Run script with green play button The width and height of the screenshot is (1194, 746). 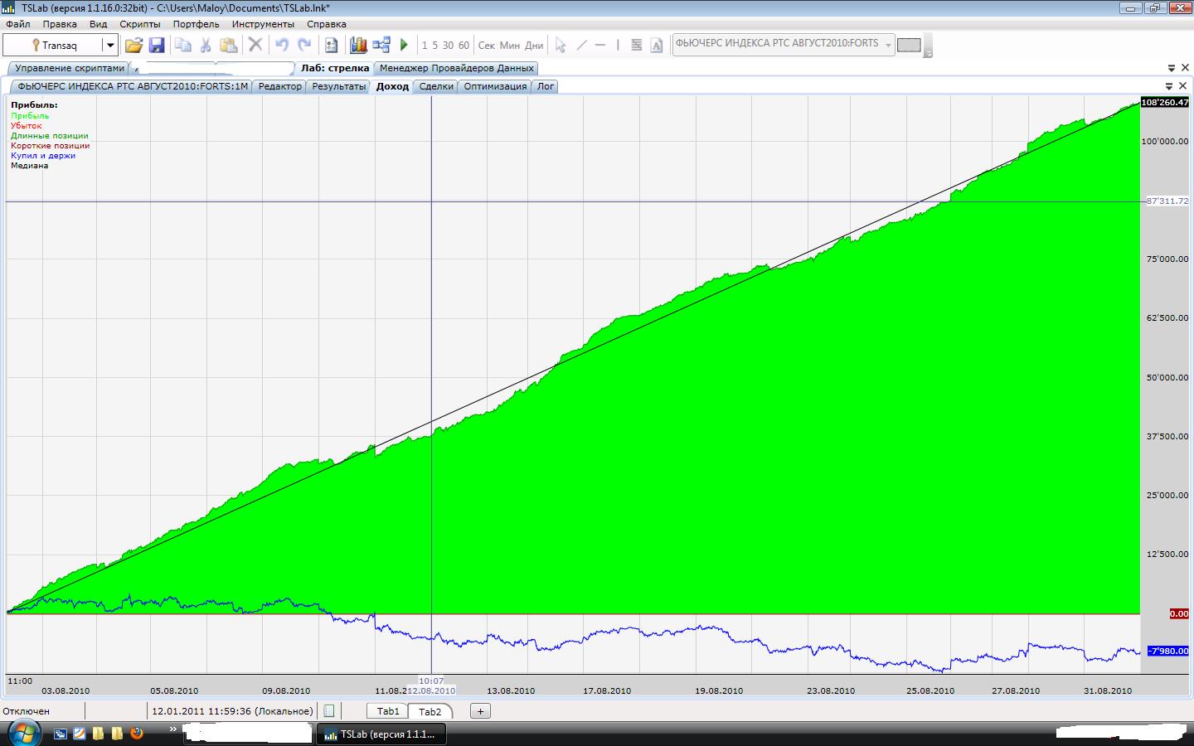(405, 46)
